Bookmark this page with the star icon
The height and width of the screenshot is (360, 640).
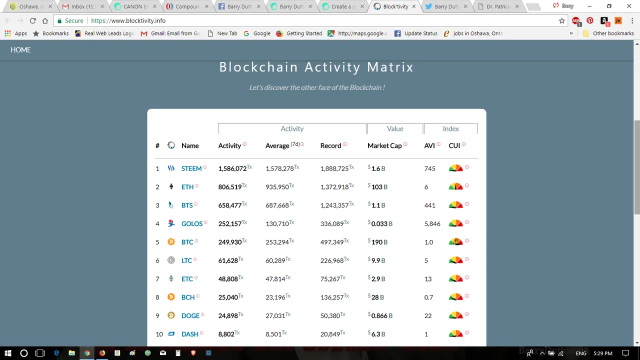coord(562,21)
